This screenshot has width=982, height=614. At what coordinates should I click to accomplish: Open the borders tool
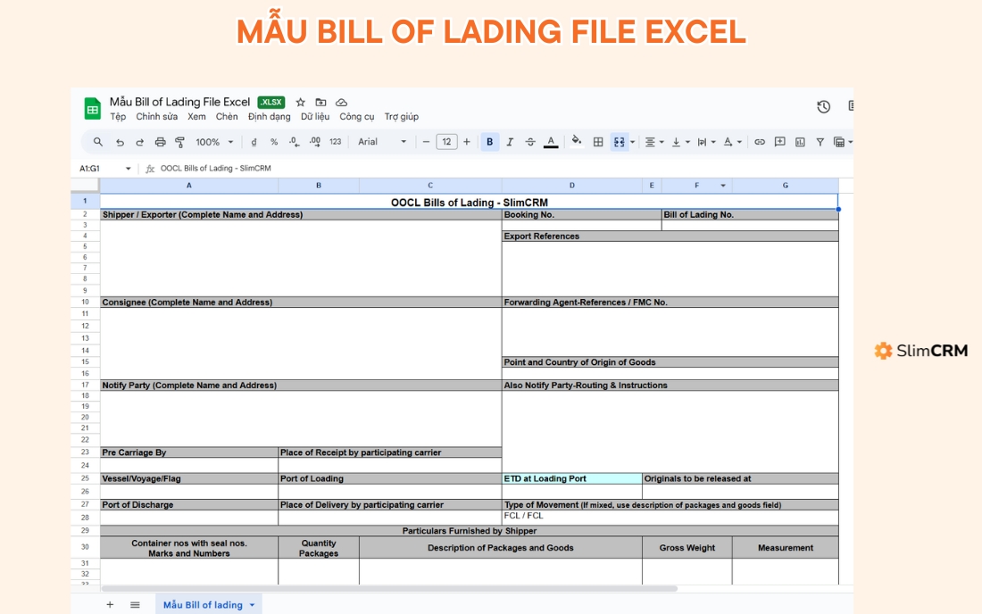click(598, 141)
